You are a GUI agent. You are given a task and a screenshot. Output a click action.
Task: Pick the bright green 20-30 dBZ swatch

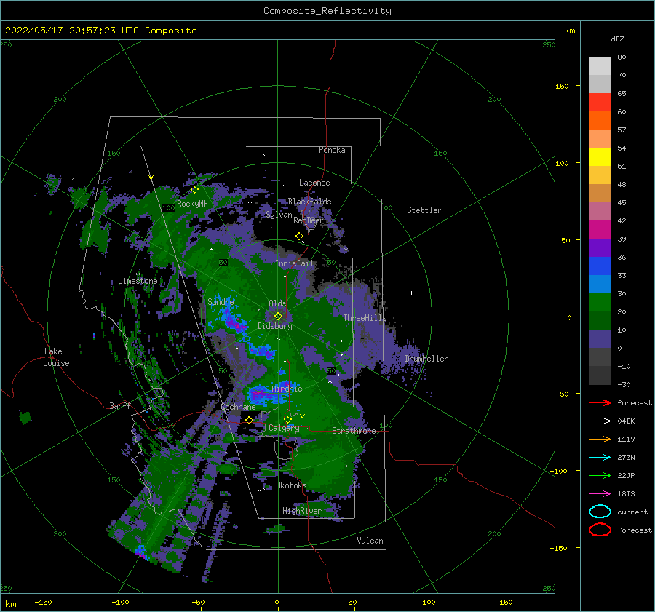[600, 303]
